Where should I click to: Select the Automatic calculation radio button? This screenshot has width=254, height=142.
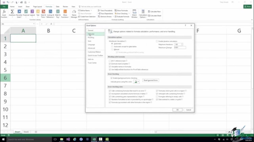click(x=112, y=44)
